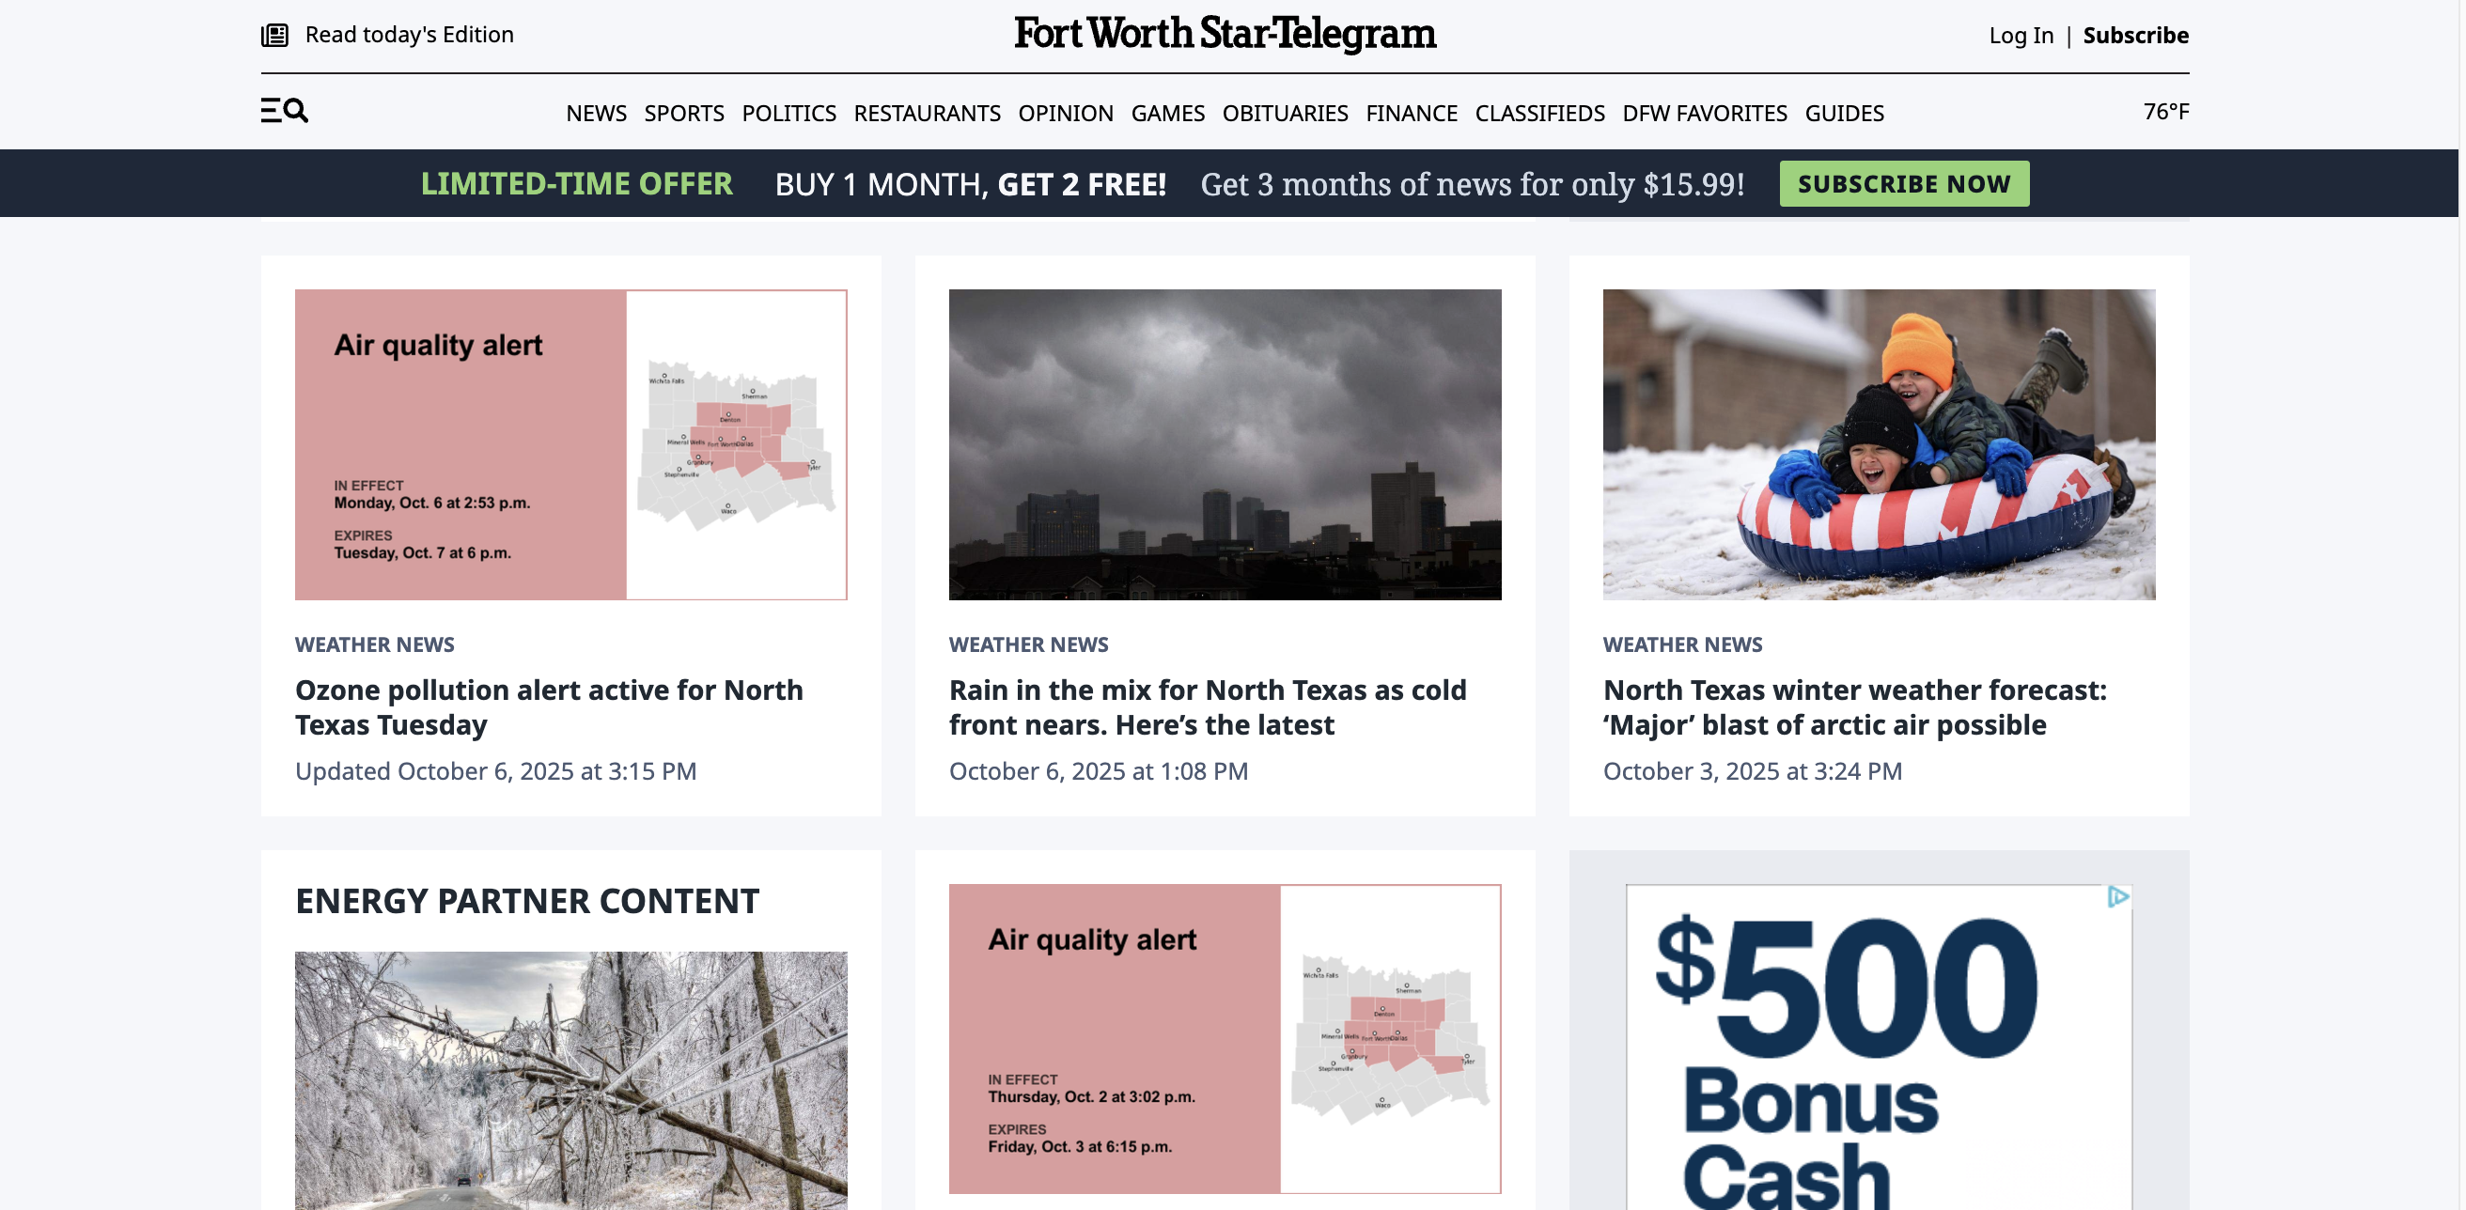
Task: Click the AdChoices icon on the ad
Action: tap(2117, 897)
